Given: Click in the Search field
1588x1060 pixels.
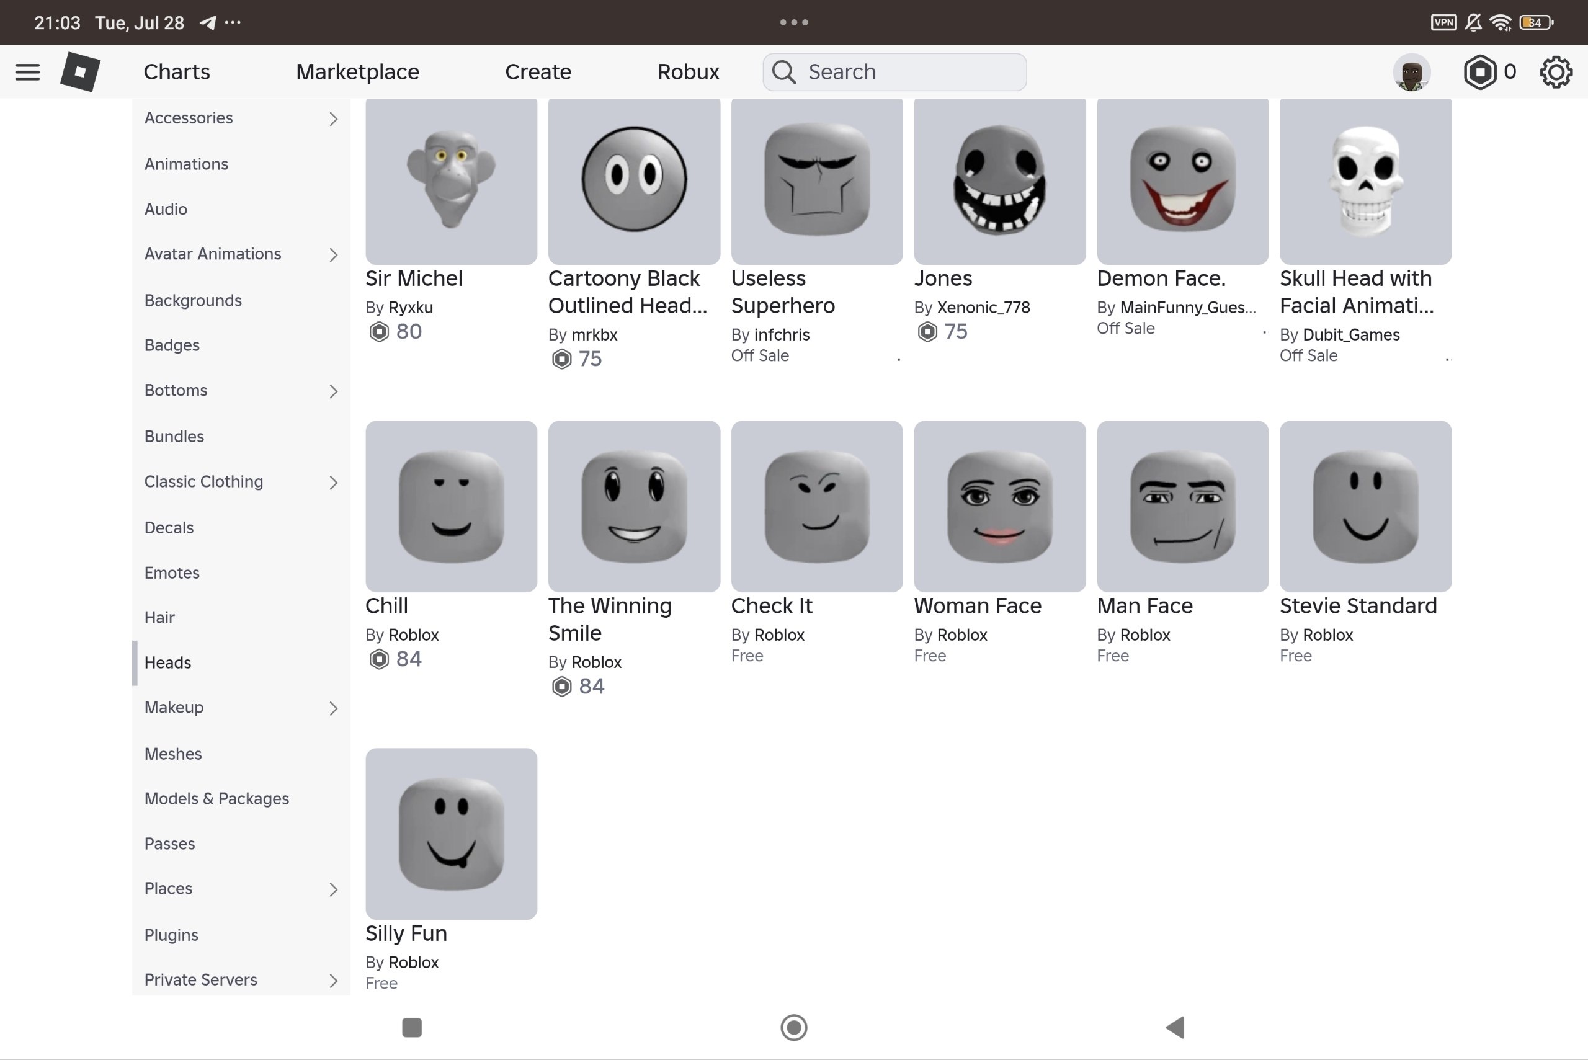Looking at the screenshot, I should click(894, 72).
